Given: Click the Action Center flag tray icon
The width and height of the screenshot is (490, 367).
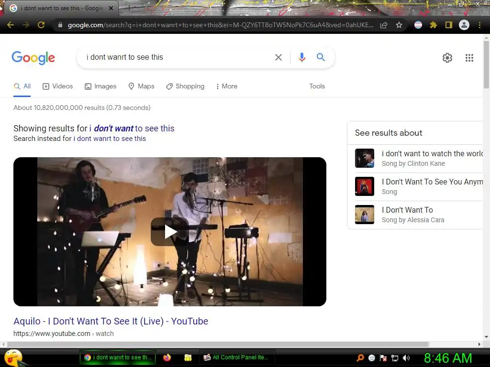Looking at the screenshot, I should 383,358.
